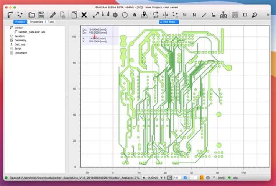
Task: Switch to the Project tab
Action: click(20, 22)
